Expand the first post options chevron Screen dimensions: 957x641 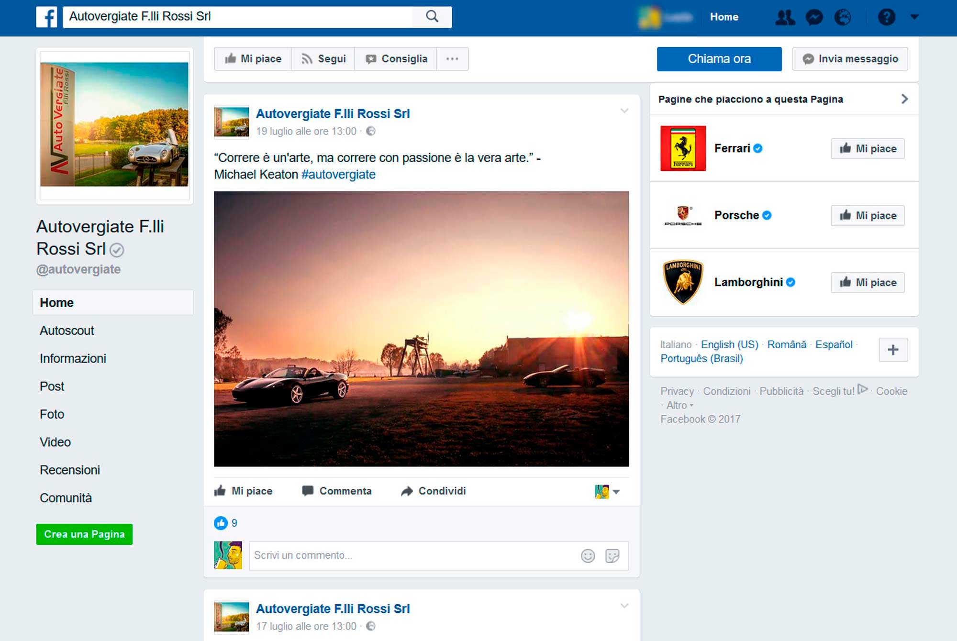point(624,111)
